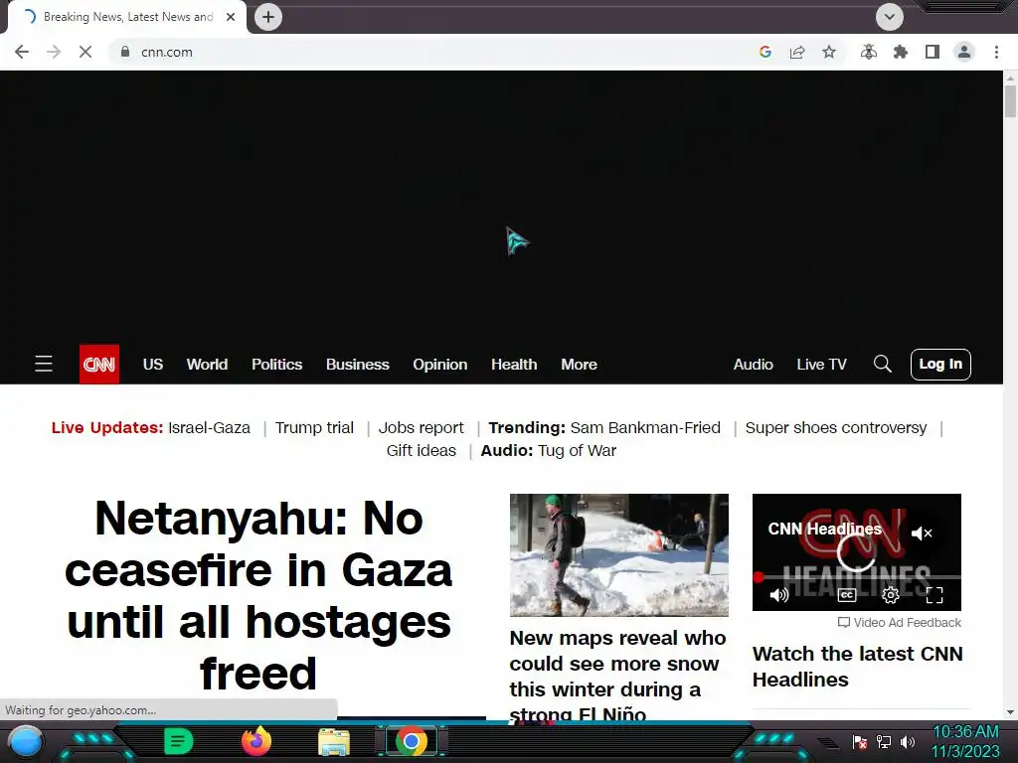Open the Chrome profile avatar
This screenshot has width=1018, height=763.
964,52
